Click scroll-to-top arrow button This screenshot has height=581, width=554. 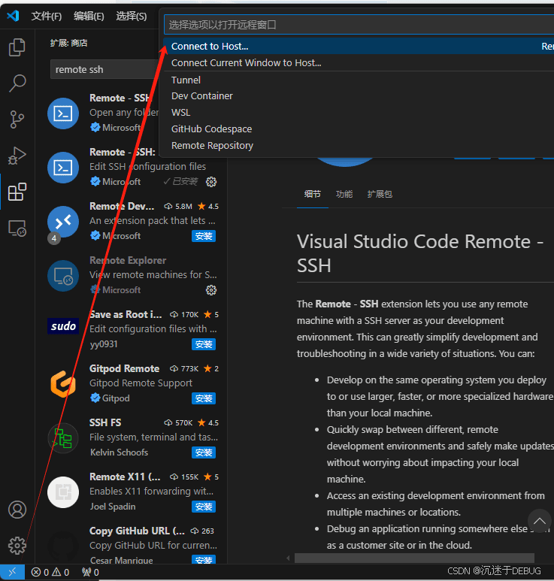(539, 521)
